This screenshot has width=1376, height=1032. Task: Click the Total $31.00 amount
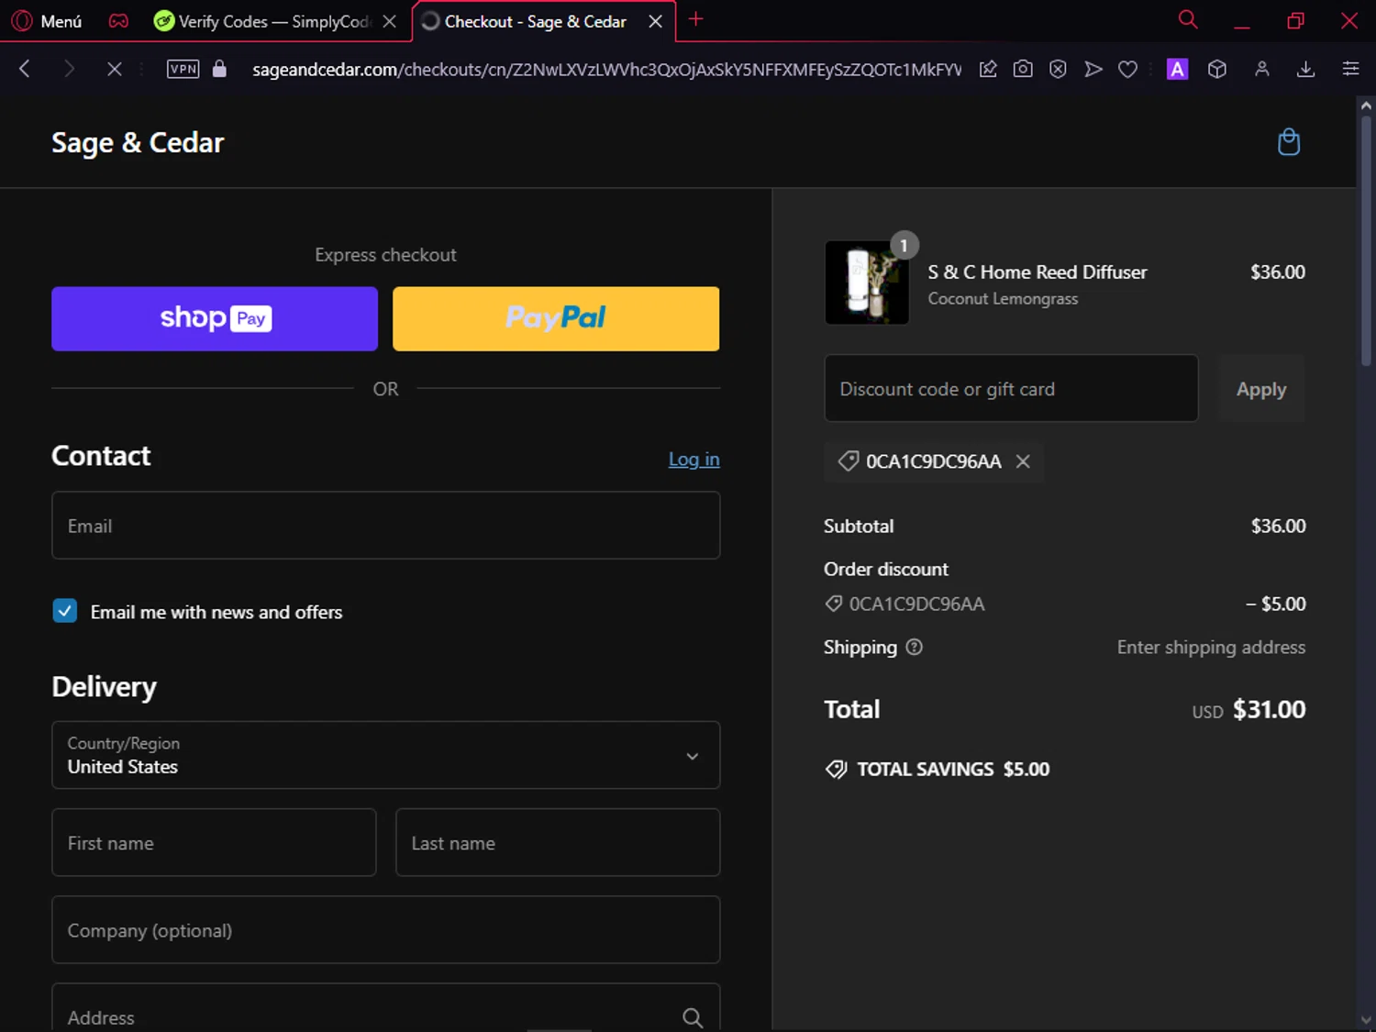tap(1269, 709)
